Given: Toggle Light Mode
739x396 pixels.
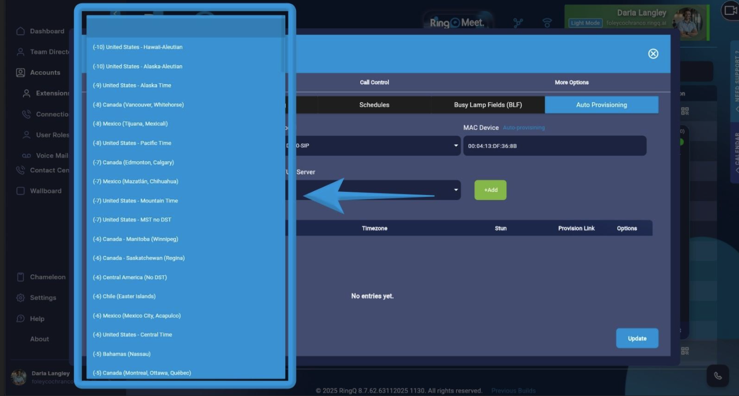Looking at the screenshot, I should pos(585,23).
